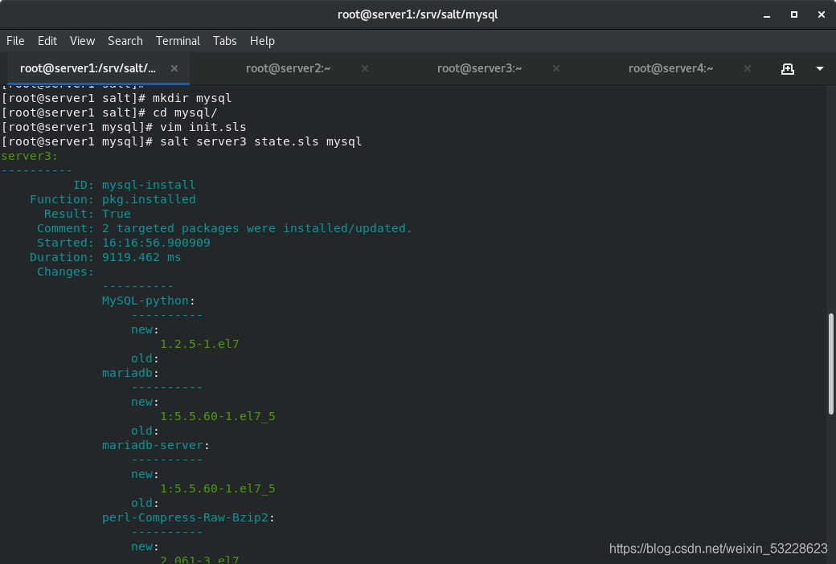
Task: Open a new terminal tab icon
Action: coord(788,69)
